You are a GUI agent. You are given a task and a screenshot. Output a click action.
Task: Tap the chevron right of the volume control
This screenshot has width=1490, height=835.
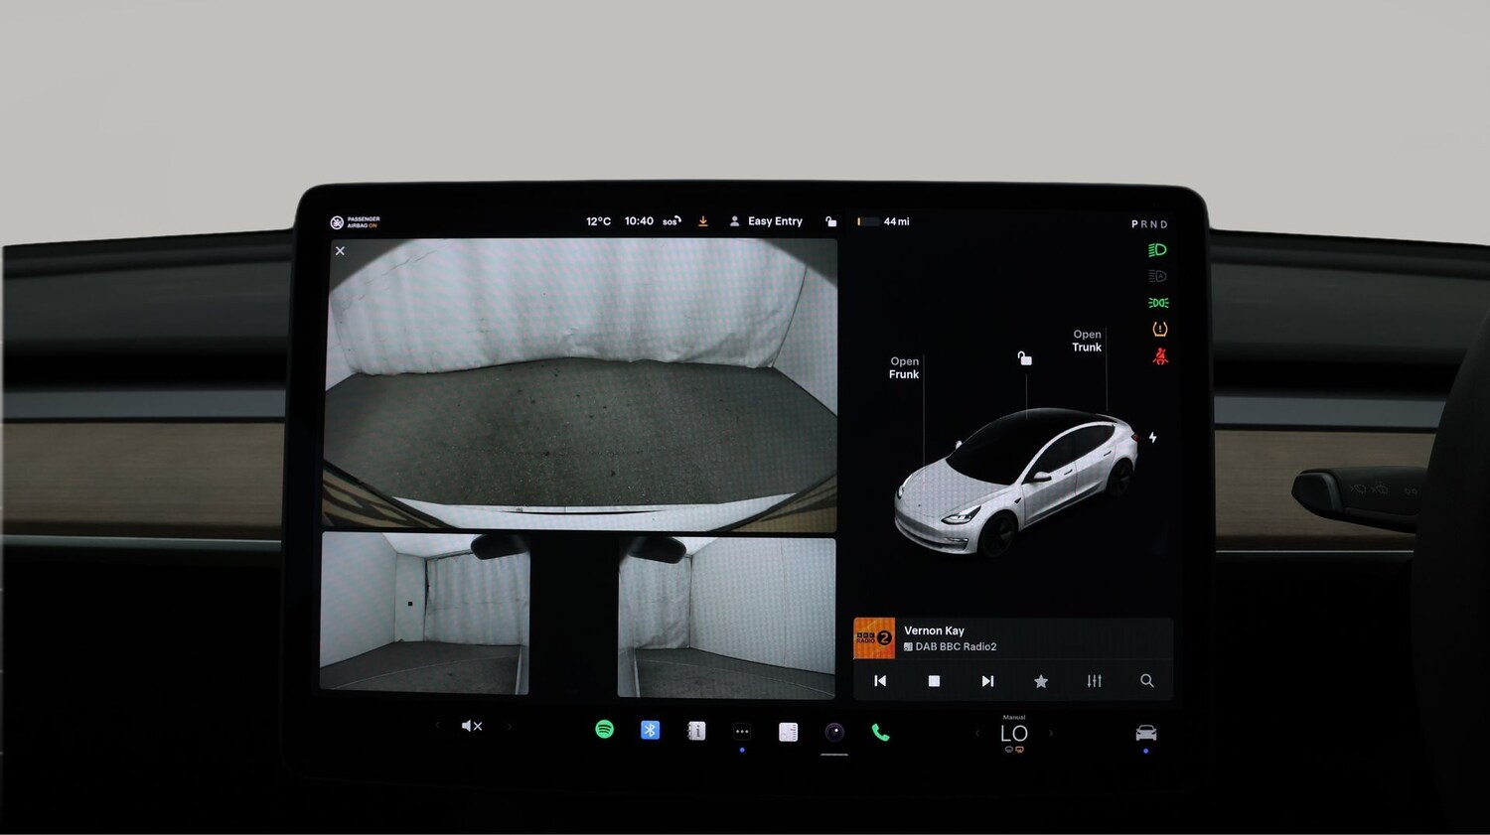510,726
